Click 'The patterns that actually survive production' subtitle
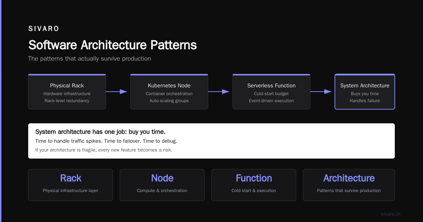Screen dimensions: 423x222 [90, 58]
